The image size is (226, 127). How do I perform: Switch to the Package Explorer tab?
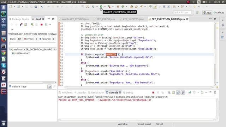coord(19,19)
